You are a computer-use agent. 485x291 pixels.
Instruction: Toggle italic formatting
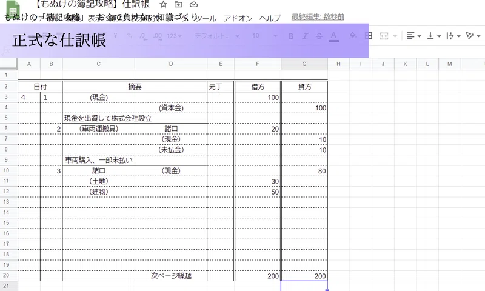coord(305,36)
